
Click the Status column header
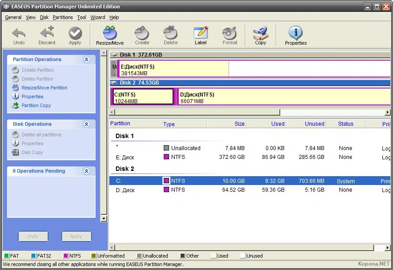346,123
